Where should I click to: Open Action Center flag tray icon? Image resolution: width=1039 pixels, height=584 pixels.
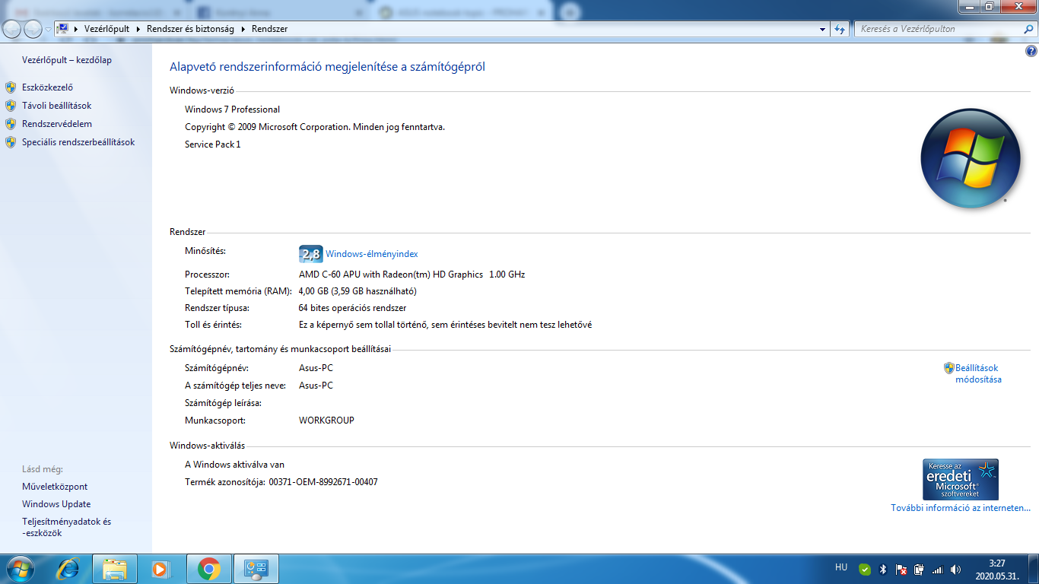(x=901, y=569)
